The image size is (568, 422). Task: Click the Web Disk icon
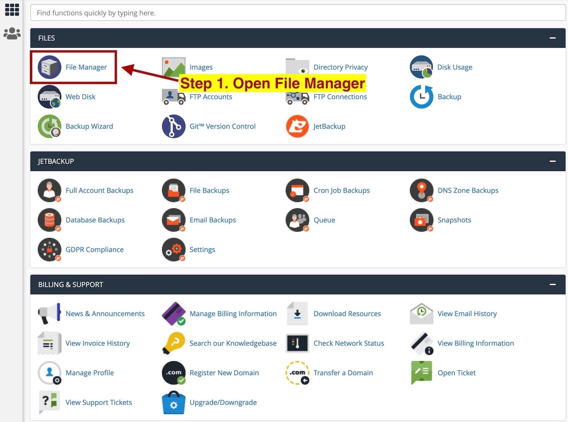pos(50,97)
